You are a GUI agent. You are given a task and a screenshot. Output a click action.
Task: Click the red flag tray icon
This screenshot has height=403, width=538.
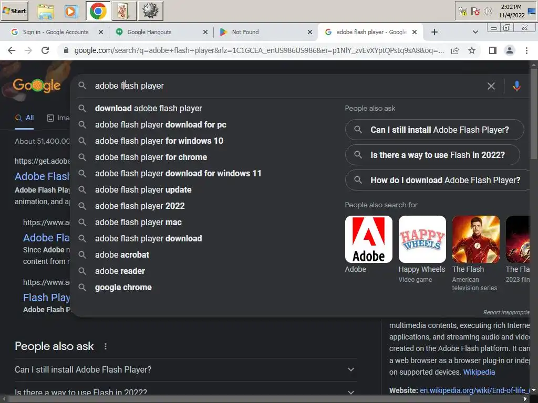tap(475, 12)
